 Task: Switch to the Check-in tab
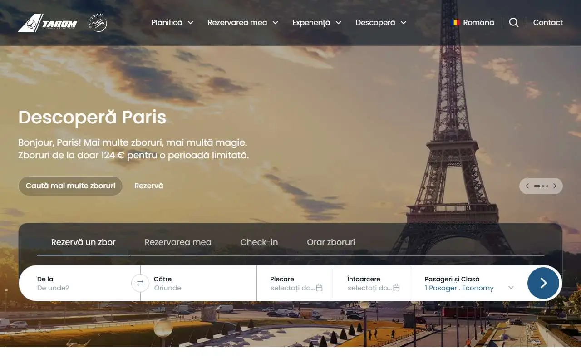[x=259, y=242]
